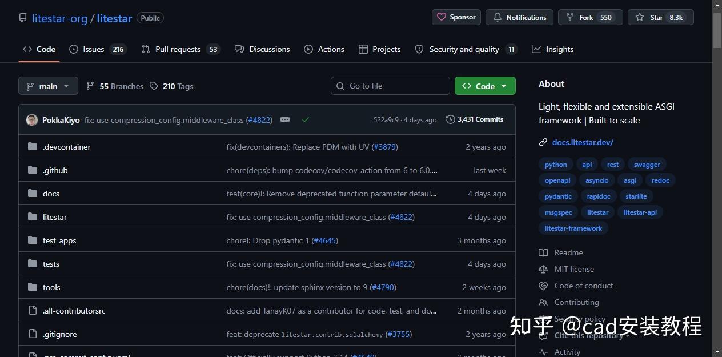Open commit message 'chore(deps): bump codecov'
The height and width of the screenshot is (357, 722).
[x=332, y=170]
